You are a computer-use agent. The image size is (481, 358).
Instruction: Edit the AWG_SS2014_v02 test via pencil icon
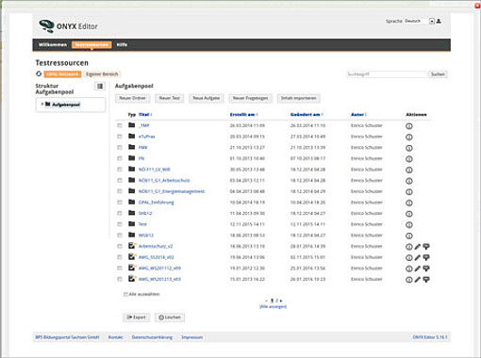418,258
